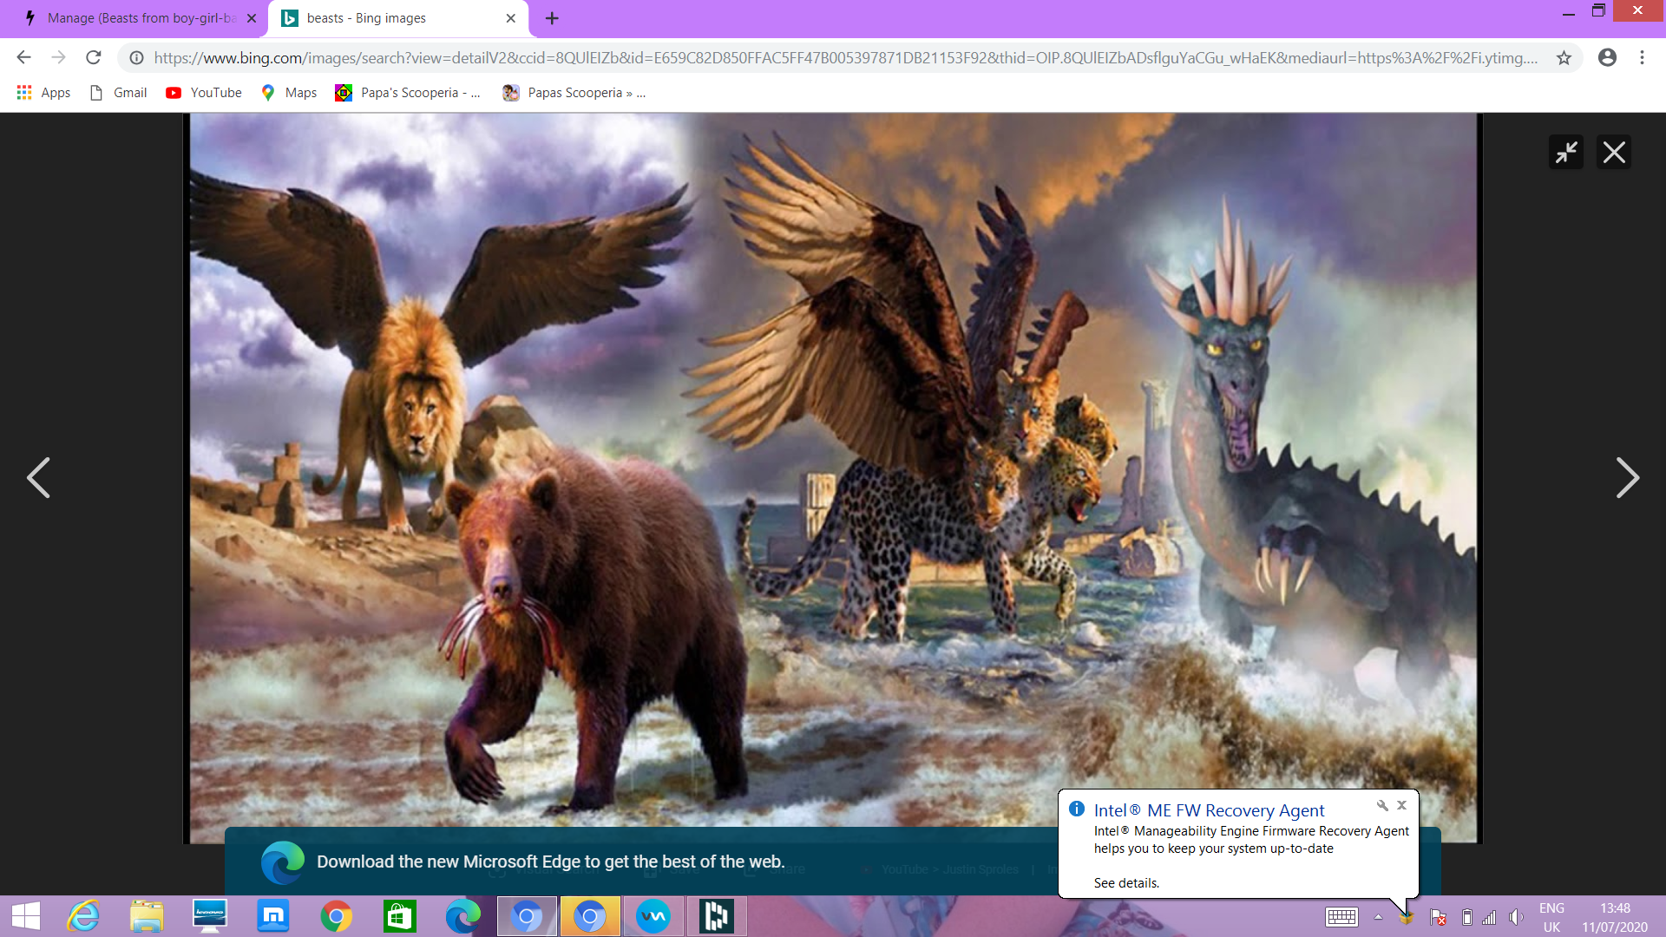Open Google Chrome pinned taskbar icon
1666x937 pixels.
[x=337, y=916]
